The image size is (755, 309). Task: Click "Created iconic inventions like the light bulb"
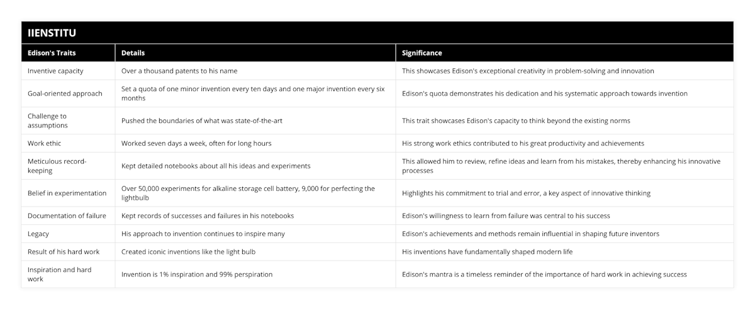pyautogui.click(x=188, y=252)
